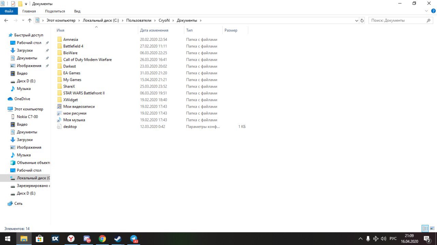Select the EA Games folder icon

click(x=60, y=73)
